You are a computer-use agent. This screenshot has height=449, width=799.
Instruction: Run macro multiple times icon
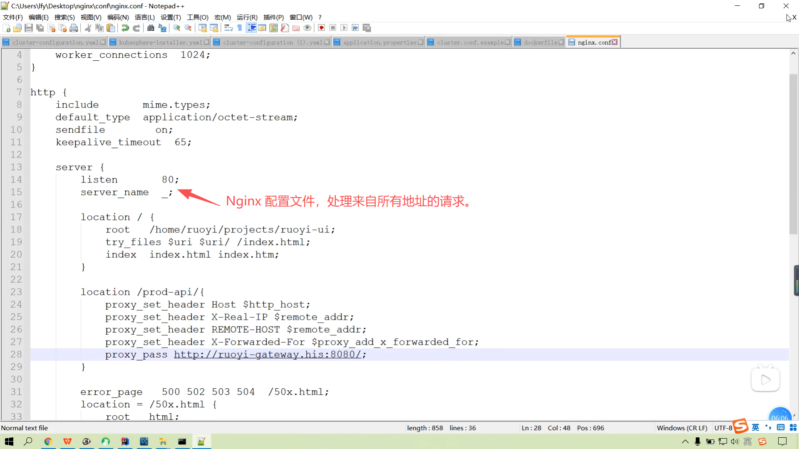click(355, 28)
